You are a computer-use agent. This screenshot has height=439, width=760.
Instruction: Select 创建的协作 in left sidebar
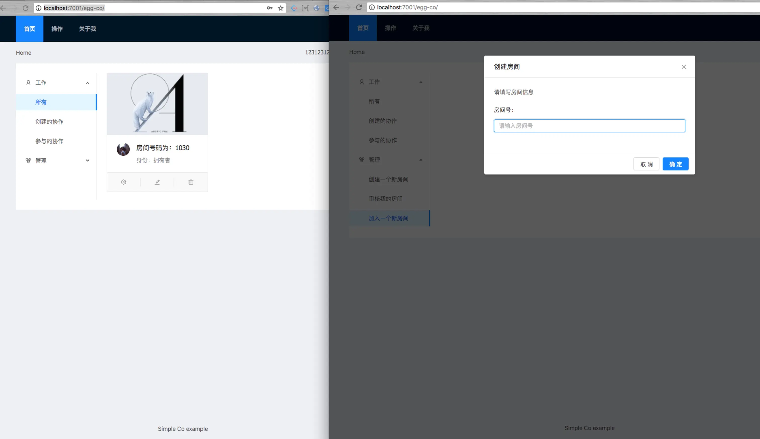pos(50,121)
